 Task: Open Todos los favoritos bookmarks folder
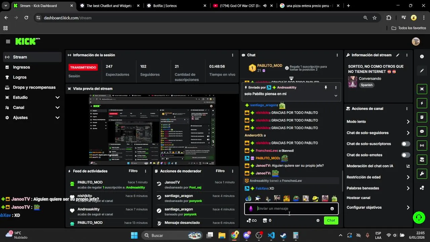tap(409, 28)
